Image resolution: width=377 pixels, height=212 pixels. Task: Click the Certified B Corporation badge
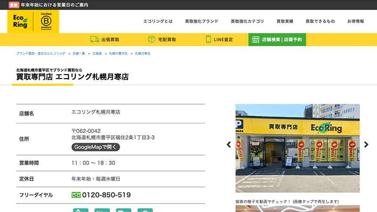(46, 22)
